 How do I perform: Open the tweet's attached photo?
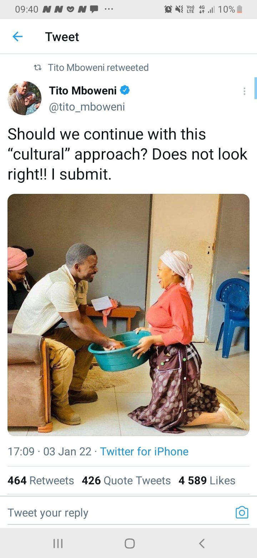pyautogui.click(x=128, y=315)
